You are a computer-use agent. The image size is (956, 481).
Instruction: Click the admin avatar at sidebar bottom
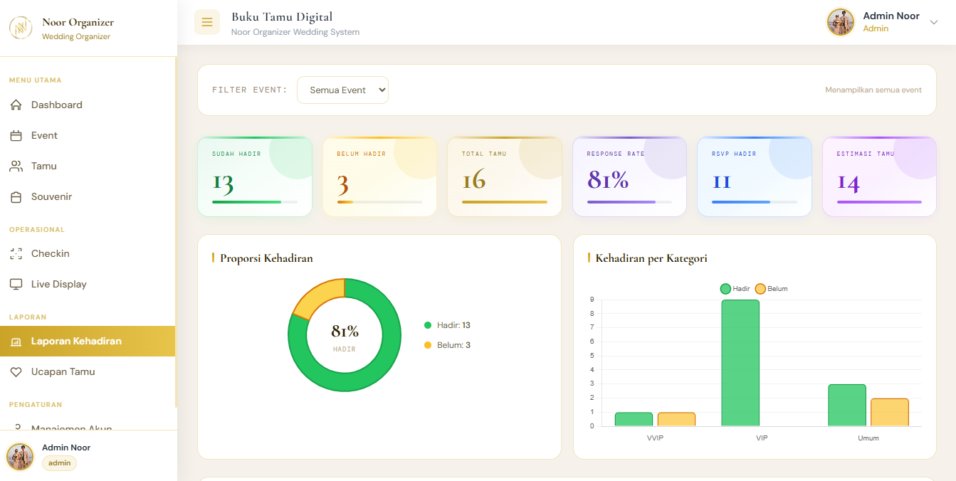(x=20, y=457)
